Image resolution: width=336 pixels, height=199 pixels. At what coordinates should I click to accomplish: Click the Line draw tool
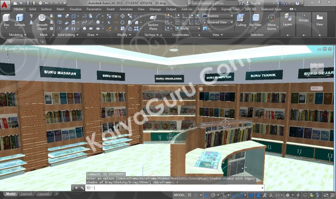click(91, 22)
